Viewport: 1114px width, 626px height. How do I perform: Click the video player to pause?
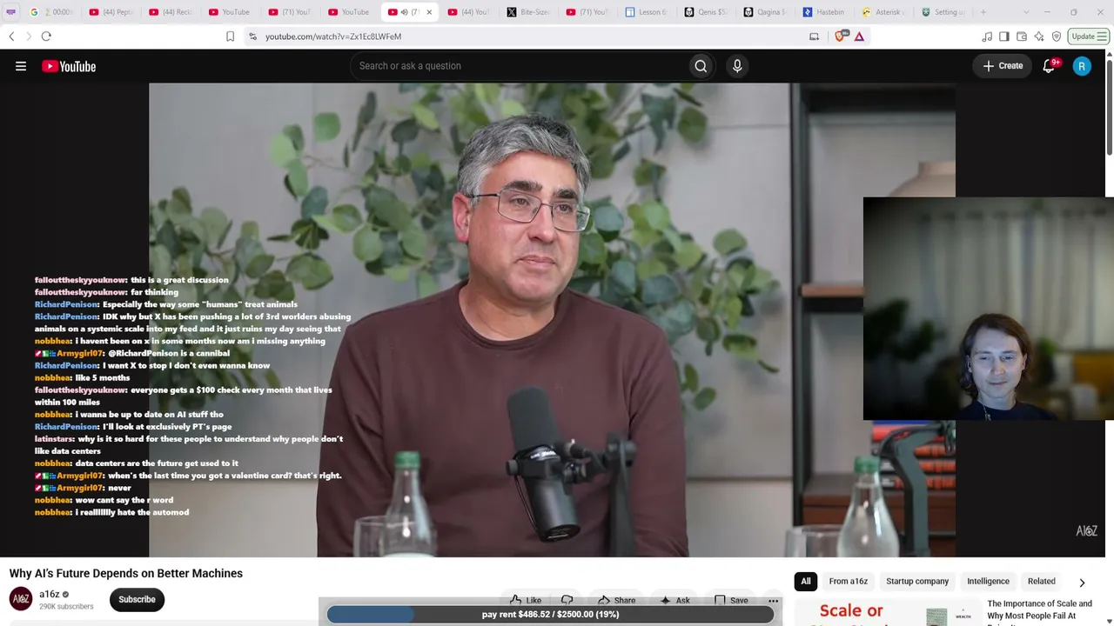coord(552,320)
